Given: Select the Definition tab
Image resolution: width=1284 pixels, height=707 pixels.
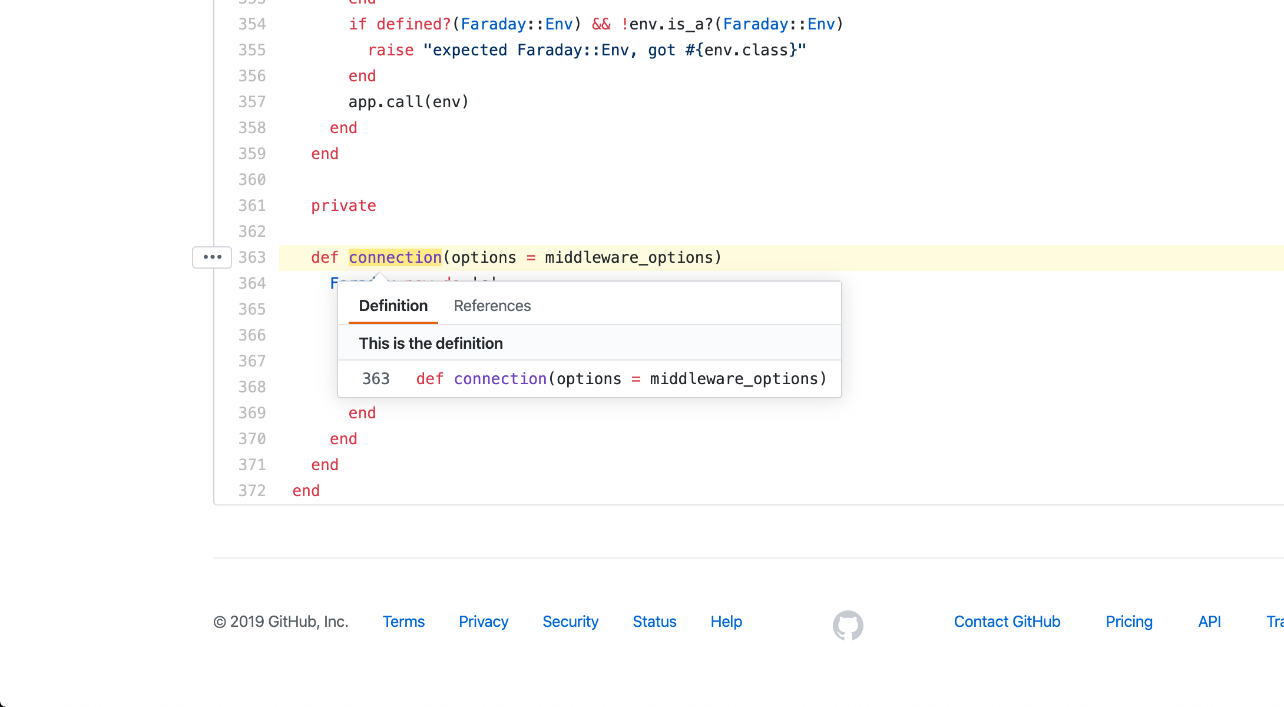Looking at the screenshot, I should 393,306.
